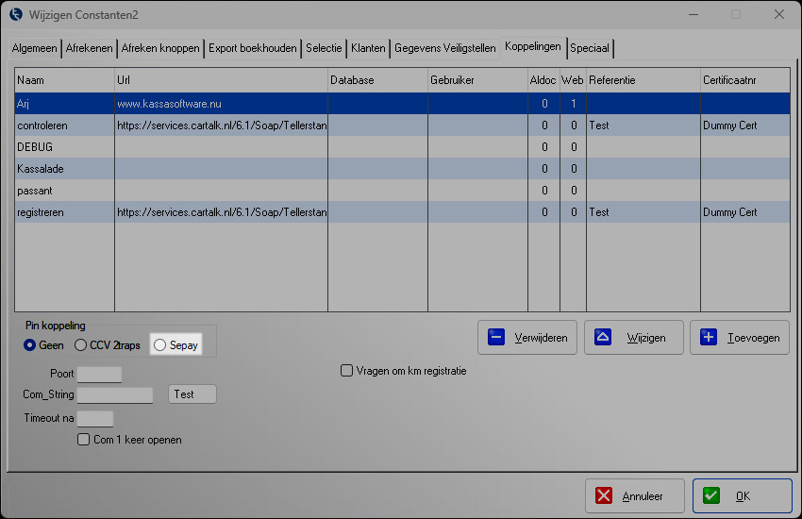Enable Vragen om km registratie checkbox
Viewport: 802px width, 519px height.
346,371
